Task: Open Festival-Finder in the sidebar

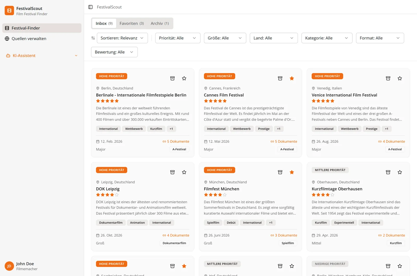Action: (42, 28)
